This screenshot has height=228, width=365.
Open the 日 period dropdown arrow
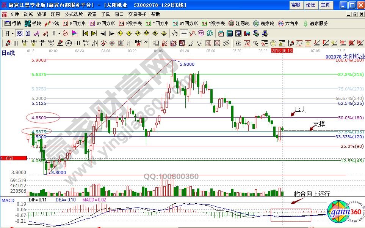coord(13,33)
